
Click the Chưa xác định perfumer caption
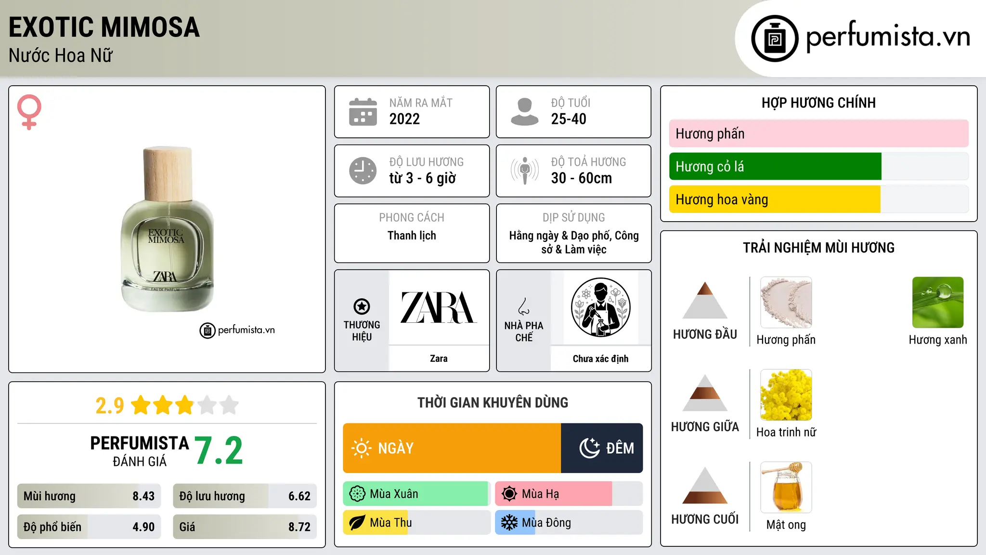(600, 359)
